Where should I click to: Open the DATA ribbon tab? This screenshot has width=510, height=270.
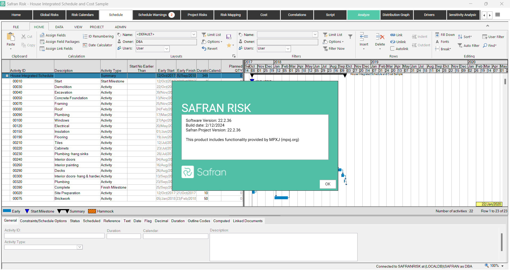[59, 27]
